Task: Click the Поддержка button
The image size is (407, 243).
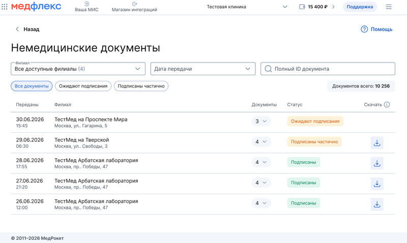Action: pos(360,7)
